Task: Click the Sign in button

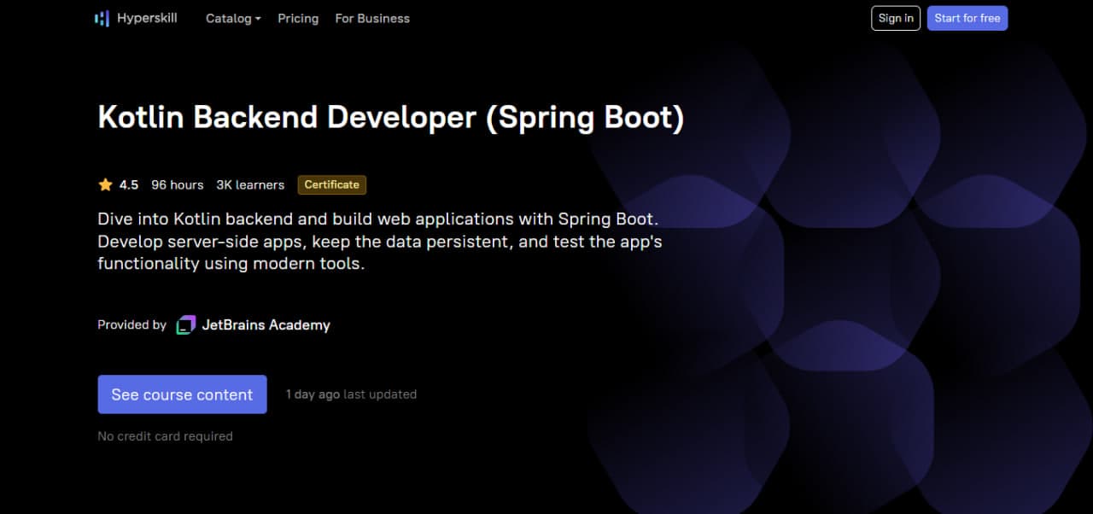Action: [x=896, y=18]
